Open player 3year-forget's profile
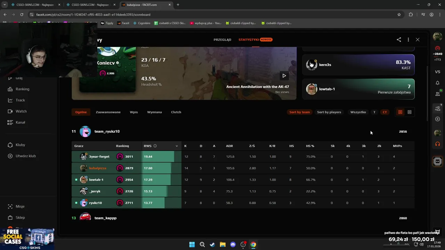Screen dimensions: 445x250 99,157
